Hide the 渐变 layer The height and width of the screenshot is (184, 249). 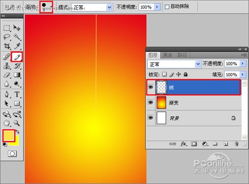click(x=150, y=102)
